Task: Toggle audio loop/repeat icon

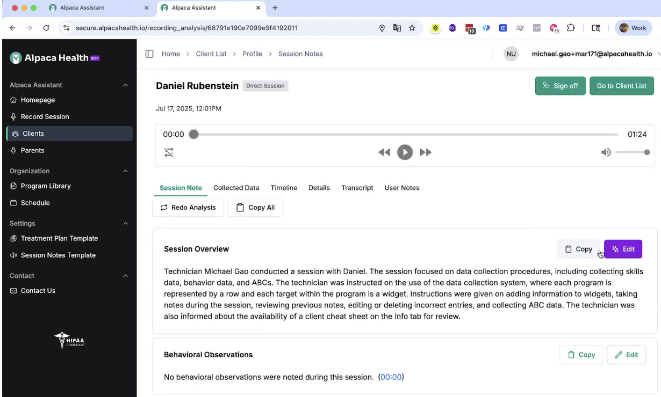Action: [169, 152]
